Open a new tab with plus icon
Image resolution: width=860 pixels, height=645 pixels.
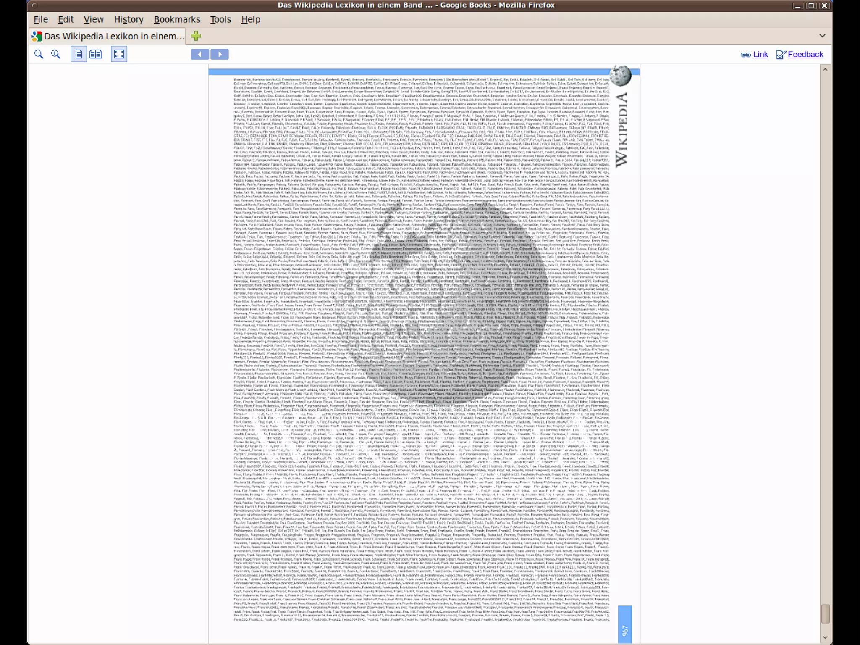196,36
